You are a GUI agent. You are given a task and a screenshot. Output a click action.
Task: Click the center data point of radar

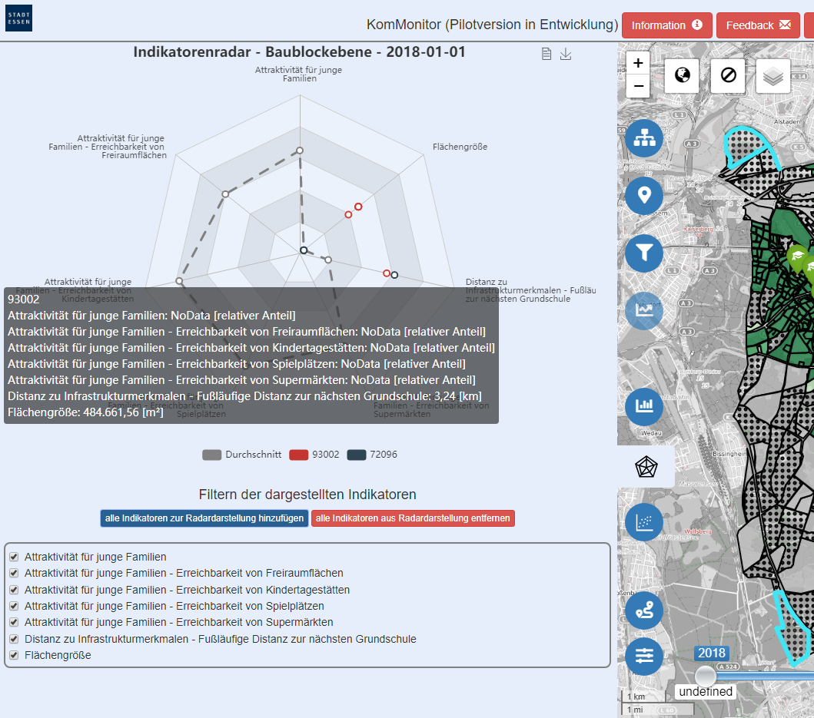pos(304,250)
